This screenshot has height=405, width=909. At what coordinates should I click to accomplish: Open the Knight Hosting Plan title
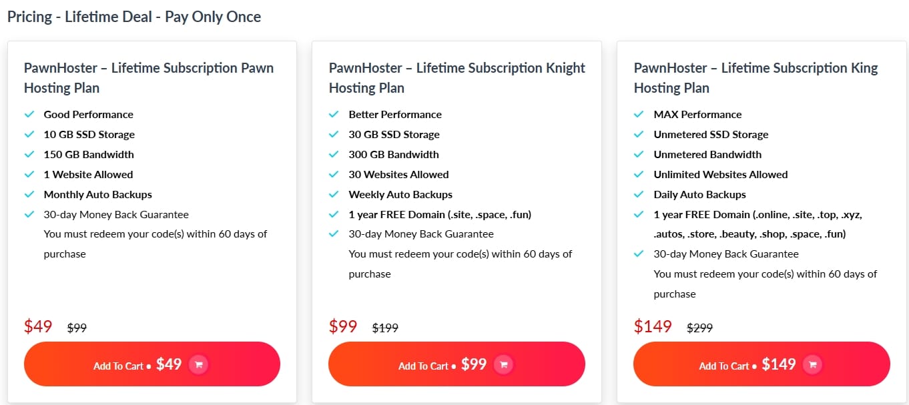(x=457, y=77)
